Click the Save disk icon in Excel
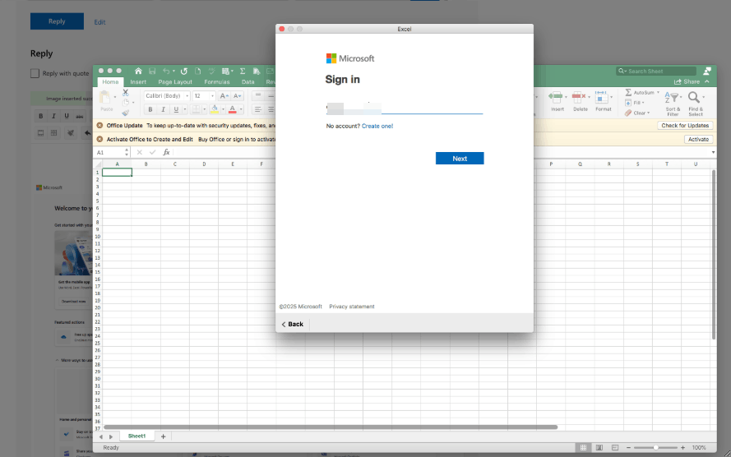The width and height of the screenshot is (731, 457). click(152, 72)
